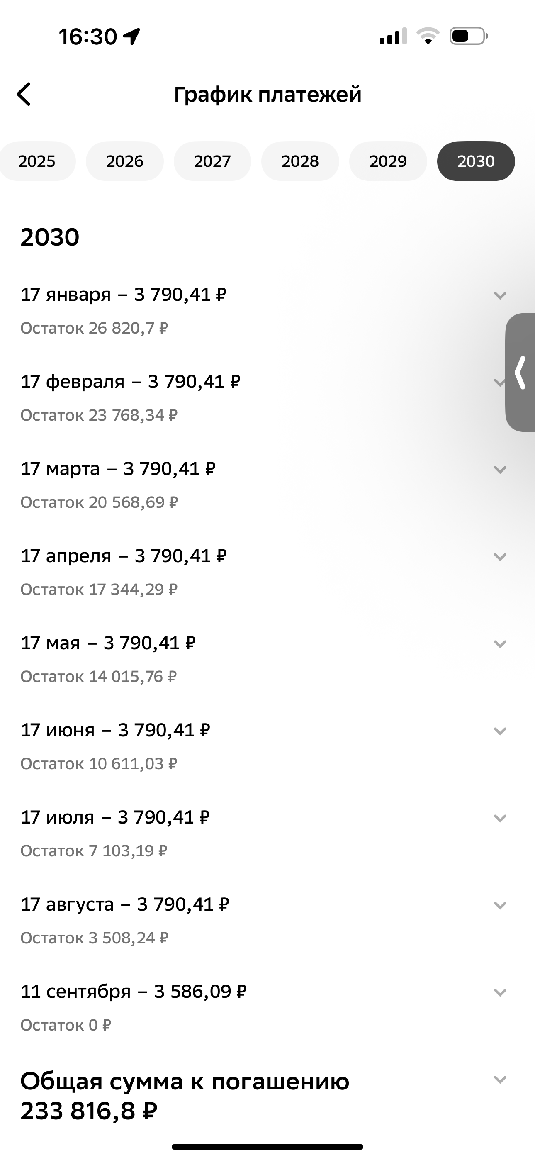
Task: Tap the back arrow icon
Action: click(24, 94)
